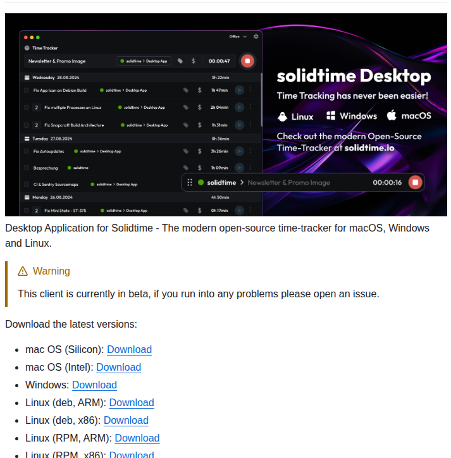Stop the mini widget timer at 00:00:16
This screenshot has width=451, height=458.
(x=415, y=183)
